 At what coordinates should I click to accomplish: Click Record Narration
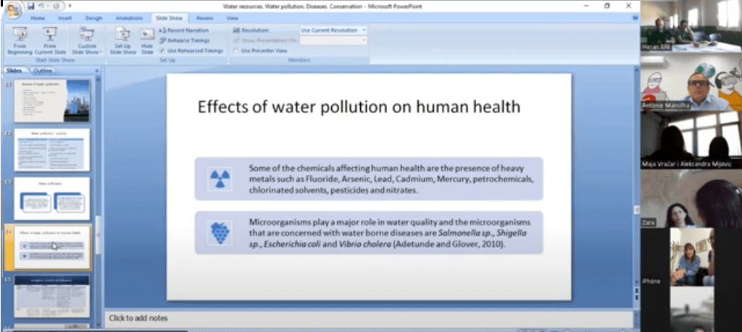pyautogui.click(x=187, y=30)
